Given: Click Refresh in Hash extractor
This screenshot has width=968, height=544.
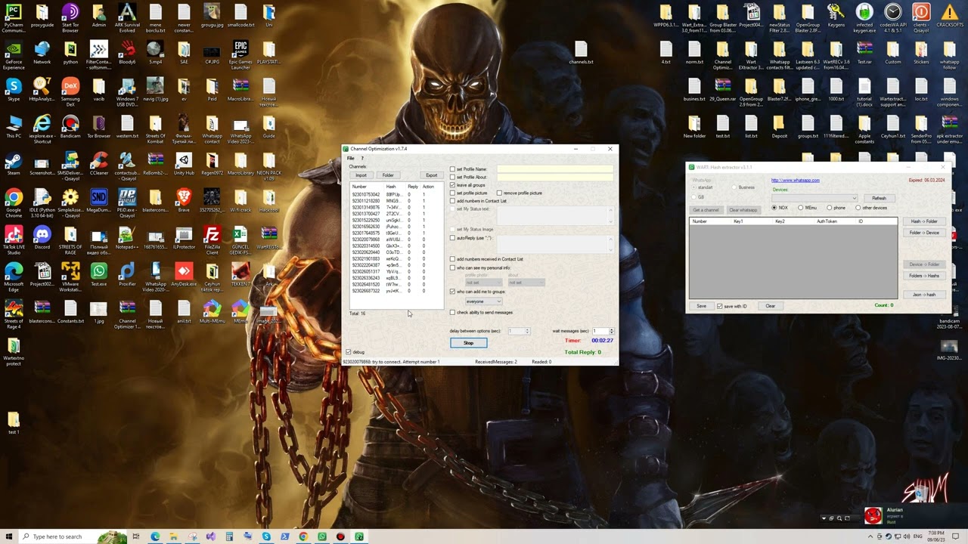Looking at the screenshot, I should [879, 198].
